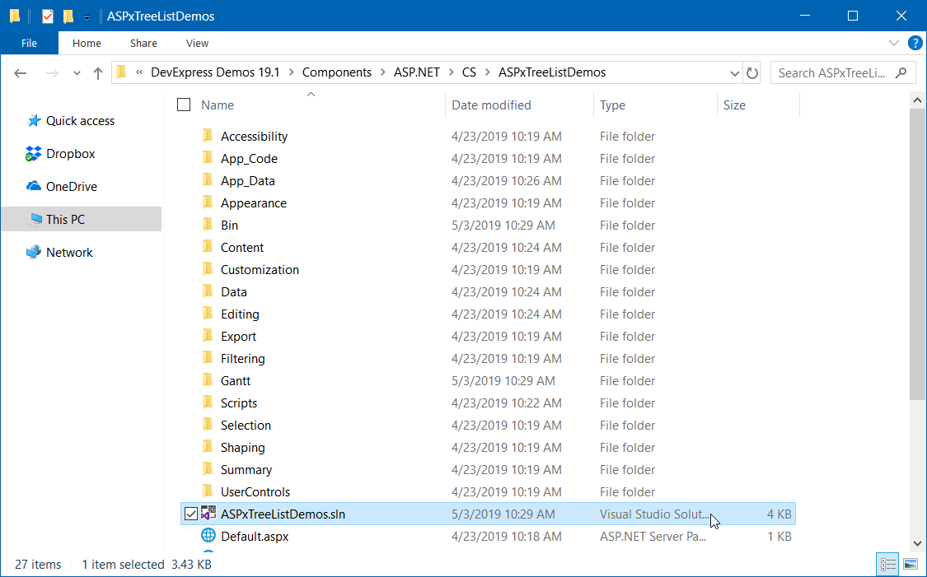Click the Editing folder icon
This screenshot has width=927, height=577.
[208, 314]
